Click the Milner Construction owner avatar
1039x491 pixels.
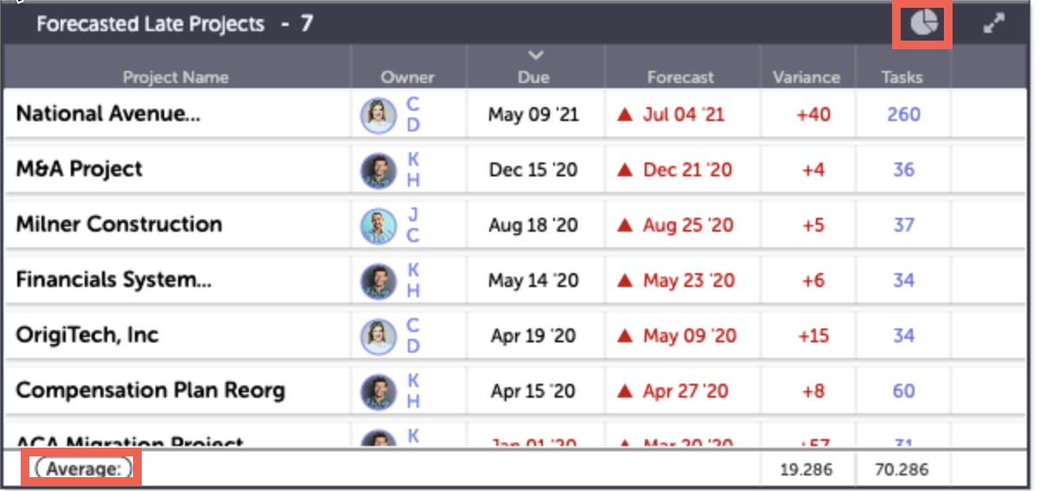pyautogui.click(x=378, y=226)
